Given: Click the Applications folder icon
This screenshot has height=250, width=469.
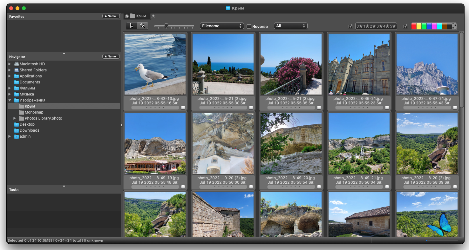Looking at the screenshot, I should [17, 76].
